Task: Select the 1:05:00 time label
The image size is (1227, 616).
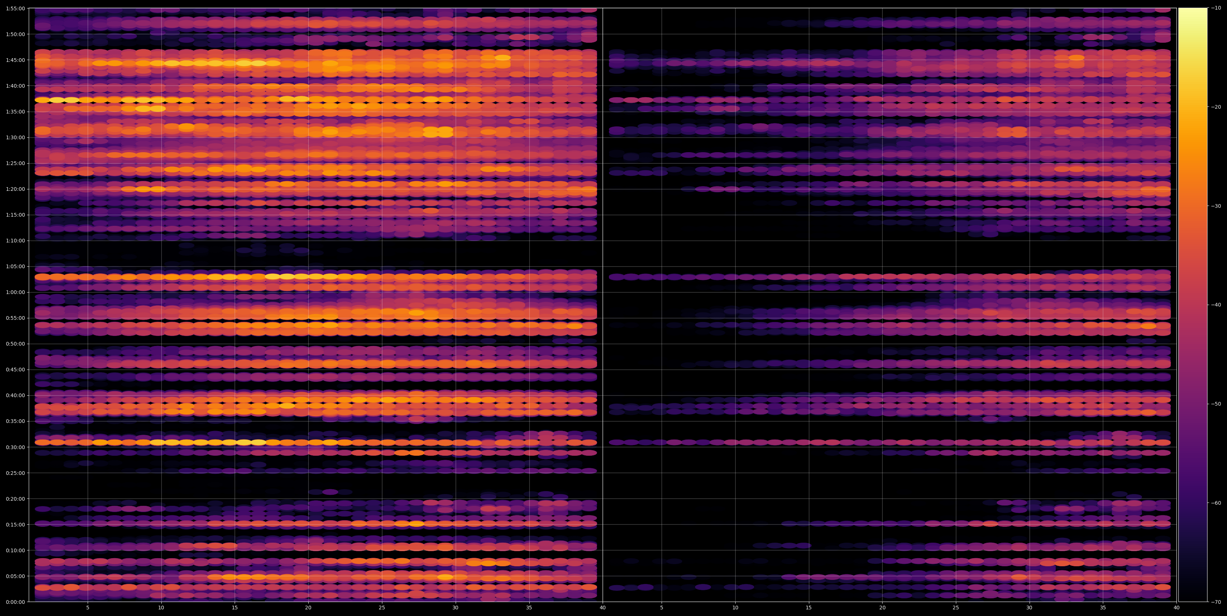Action: 16,266
